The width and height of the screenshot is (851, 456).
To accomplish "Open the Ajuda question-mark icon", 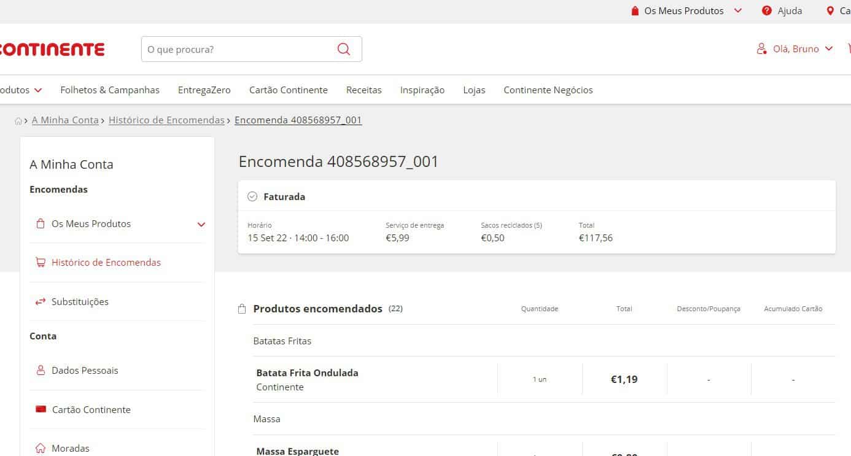I will [766, 10].
